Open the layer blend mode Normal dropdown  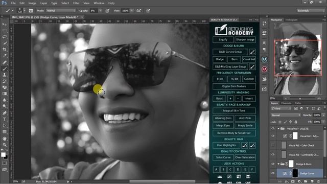(x=286, y=115)
